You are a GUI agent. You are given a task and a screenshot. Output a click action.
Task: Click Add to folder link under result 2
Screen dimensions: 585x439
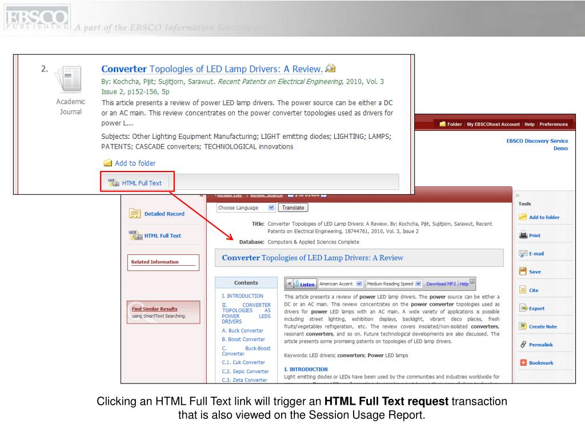135,163
